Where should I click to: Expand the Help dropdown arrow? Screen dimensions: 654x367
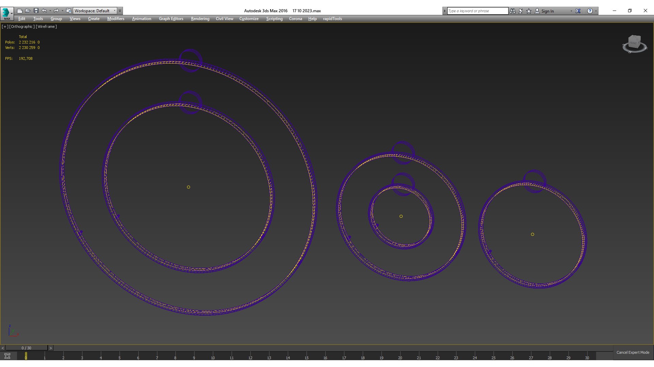click(x=596, y=11)
